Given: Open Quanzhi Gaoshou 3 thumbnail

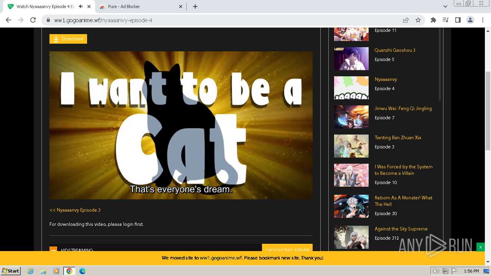Looking at the screenshot, I should point(351,59).
